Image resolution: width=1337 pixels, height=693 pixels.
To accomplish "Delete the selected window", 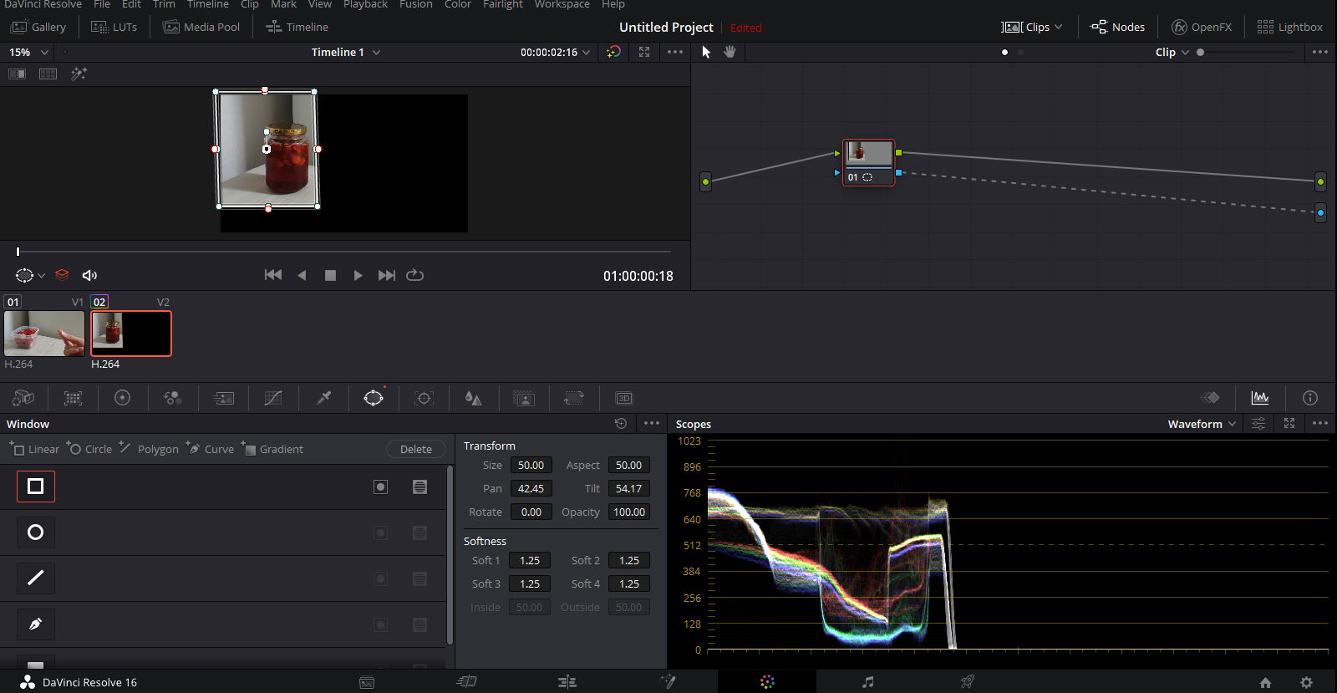I will (416, 449).
